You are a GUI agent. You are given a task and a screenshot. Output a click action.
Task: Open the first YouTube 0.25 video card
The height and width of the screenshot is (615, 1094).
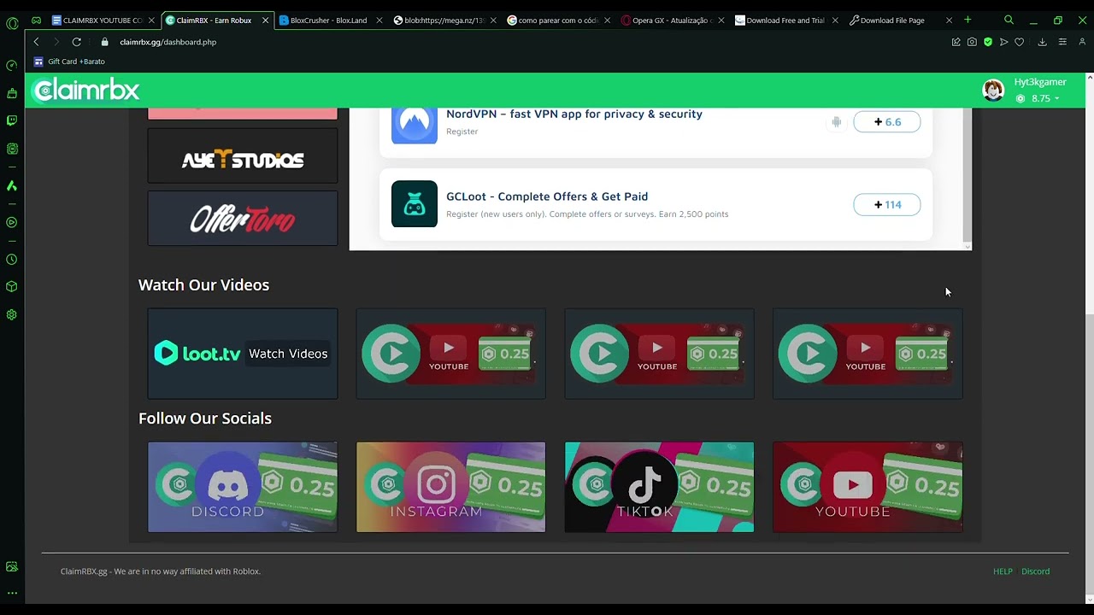coord(450,354)
